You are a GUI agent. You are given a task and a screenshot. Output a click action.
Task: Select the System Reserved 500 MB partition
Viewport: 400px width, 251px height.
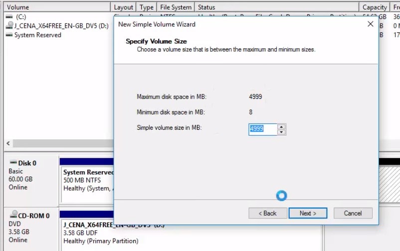(x=86, y=181)
